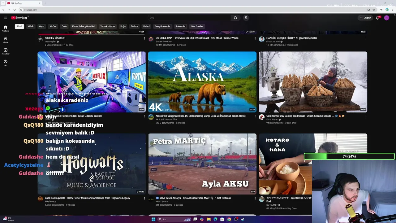396x223 pixels.
Task: Go to YouTube Premium home logo
Action: coord(19,18)
